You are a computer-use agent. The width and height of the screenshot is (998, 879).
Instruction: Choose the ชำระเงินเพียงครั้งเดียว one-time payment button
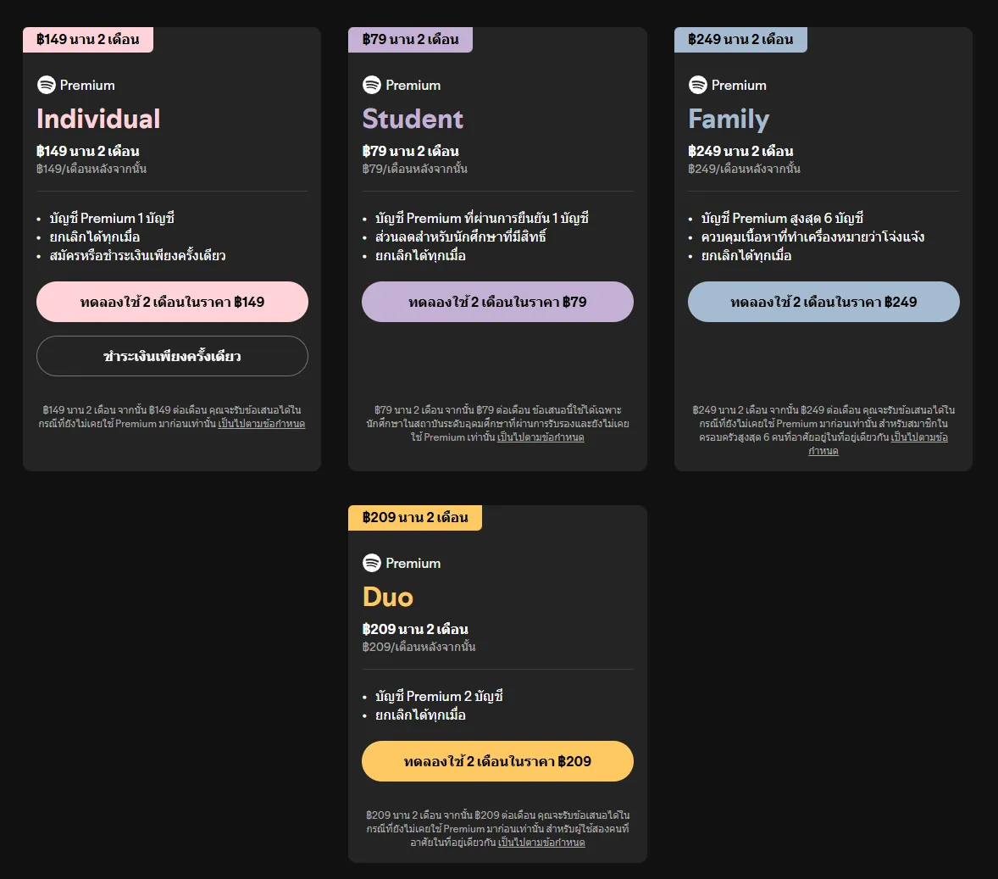(172, 356)
